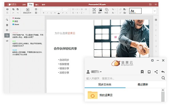The height and width of the screenshot is (108, 171).
Task: Expand the 添加幻灯片 dropdown
Action: [x=28, y=13]
